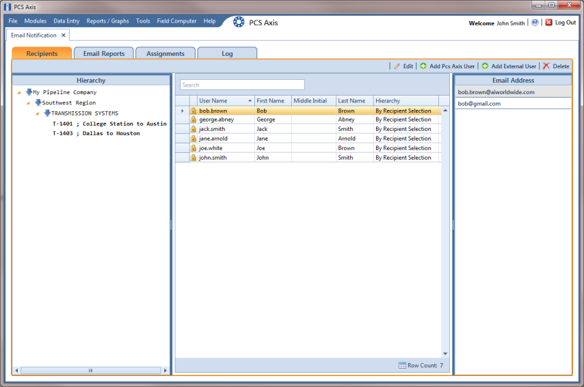
Task: Click the grid scrollbar up arrow
Action: pyautogui.click(x=445, y=111)
